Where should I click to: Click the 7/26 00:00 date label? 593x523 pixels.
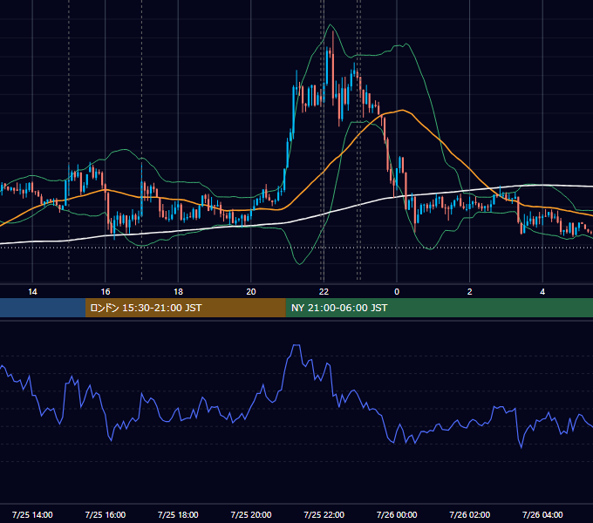[397, 514]
